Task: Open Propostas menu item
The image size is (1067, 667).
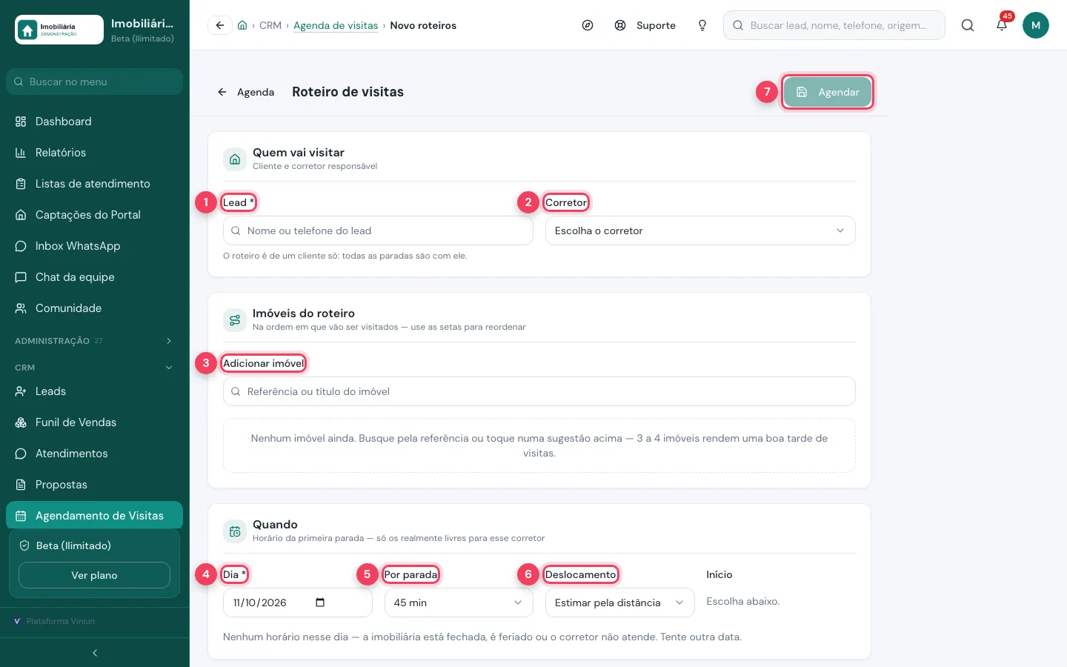Action: point(95,485)
